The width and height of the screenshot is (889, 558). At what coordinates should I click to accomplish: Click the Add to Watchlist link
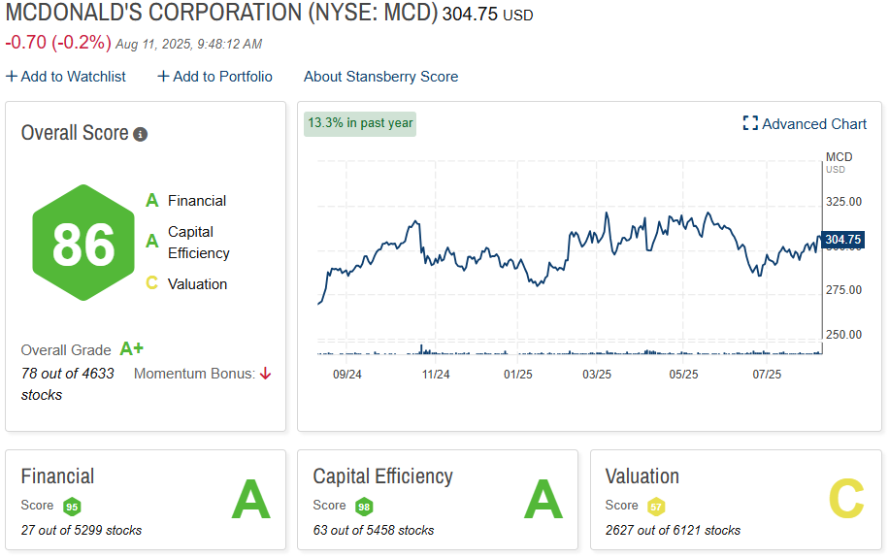tap(73, 77)
